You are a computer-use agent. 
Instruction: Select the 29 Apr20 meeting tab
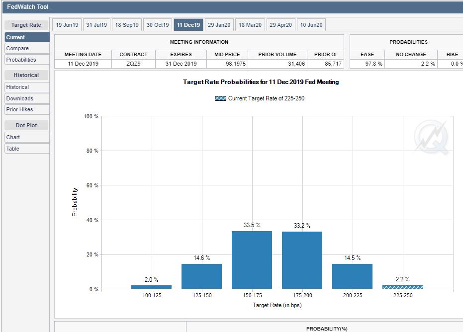tap(281, 25)
